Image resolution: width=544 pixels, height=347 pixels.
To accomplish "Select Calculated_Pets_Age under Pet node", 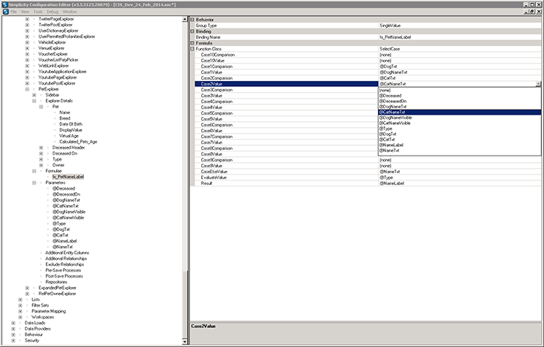I will (x=78, y=141).
